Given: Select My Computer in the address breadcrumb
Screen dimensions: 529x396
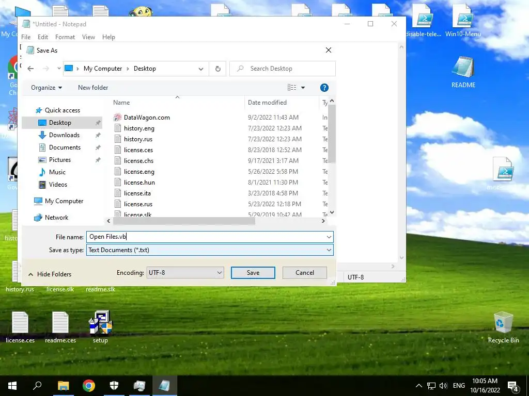Looking at the screenshot, I should [x=103, y=69].
